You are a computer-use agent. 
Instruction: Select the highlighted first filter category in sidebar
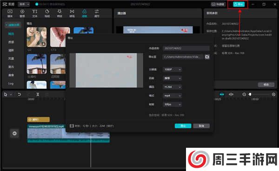11,34
